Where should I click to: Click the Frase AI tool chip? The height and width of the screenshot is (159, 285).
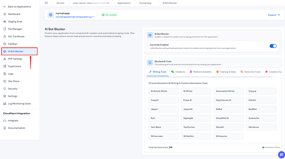click(x=196, y=100)
